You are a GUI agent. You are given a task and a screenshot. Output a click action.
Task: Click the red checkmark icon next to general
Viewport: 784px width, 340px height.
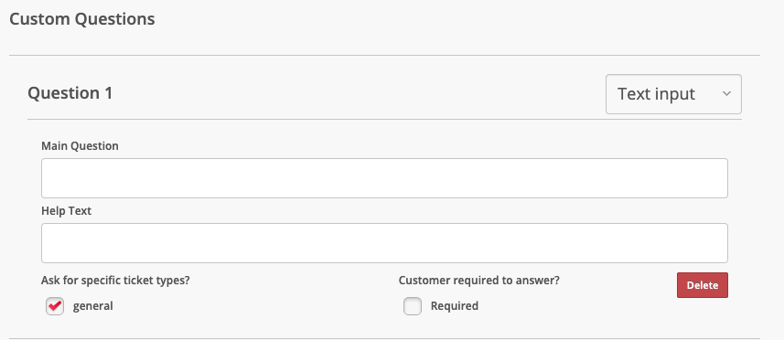click(55, 305)
